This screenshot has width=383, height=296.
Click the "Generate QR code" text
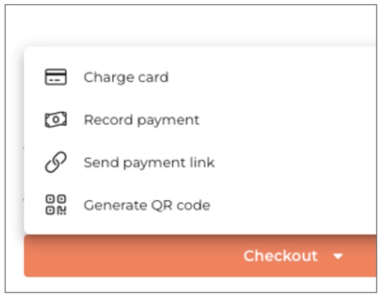tap(147, 205)
